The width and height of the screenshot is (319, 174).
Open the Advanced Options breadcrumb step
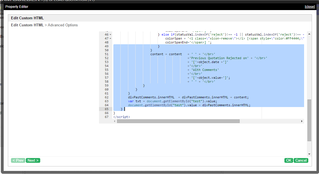click(63, 25)
